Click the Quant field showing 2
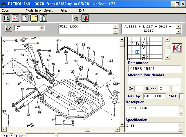The image size is (186, 137). coord(163,89)
